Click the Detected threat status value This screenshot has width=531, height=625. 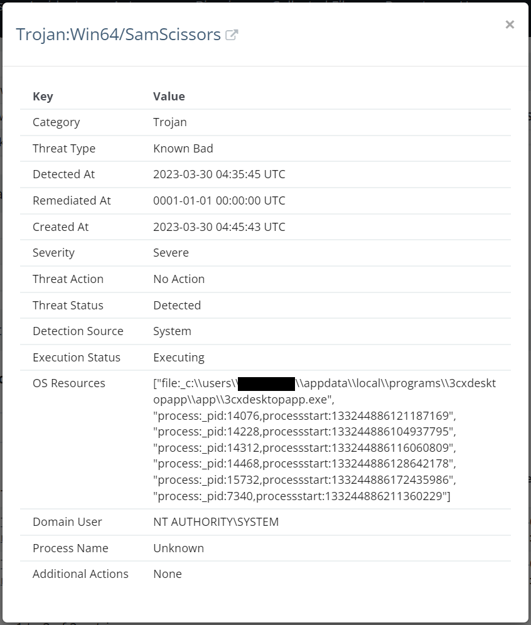tap(177, 305)
